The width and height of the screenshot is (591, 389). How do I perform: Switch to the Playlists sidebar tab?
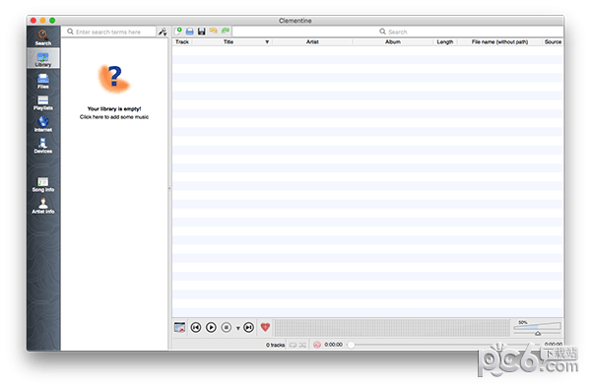pyautogui.click(x=43, y=102)
